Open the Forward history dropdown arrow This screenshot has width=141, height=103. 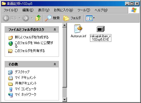32,18
